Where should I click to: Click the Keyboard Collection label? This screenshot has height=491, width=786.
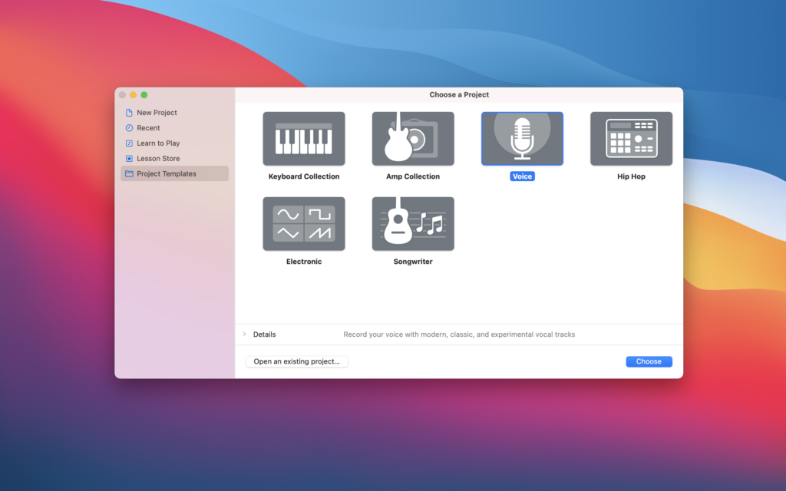pyautogui.click(x=304, y=176)
